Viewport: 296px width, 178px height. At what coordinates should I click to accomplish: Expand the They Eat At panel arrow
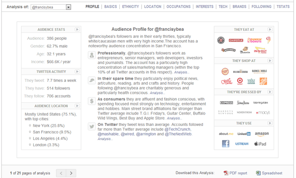coord(270,29)
